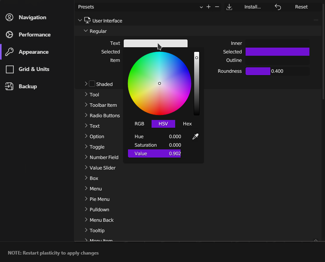The image size is (325, 262).
Task: Click the purple Selected color swatch
Action: pos(277,52)
